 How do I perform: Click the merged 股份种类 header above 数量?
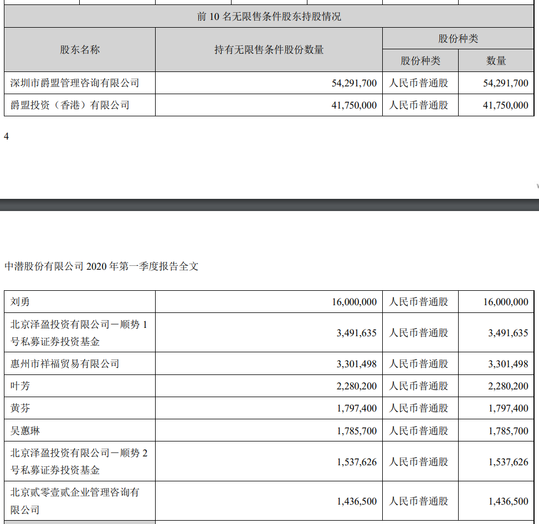[x=458, y=39]
